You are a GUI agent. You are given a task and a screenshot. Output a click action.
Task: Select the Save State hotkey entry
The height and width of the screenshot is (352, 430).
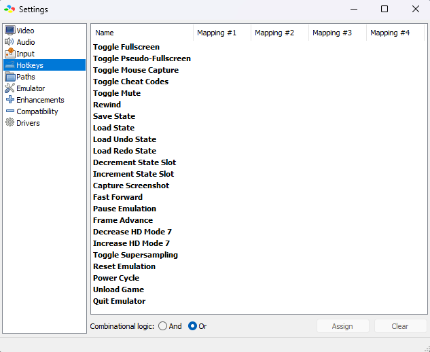coord(114,116)
